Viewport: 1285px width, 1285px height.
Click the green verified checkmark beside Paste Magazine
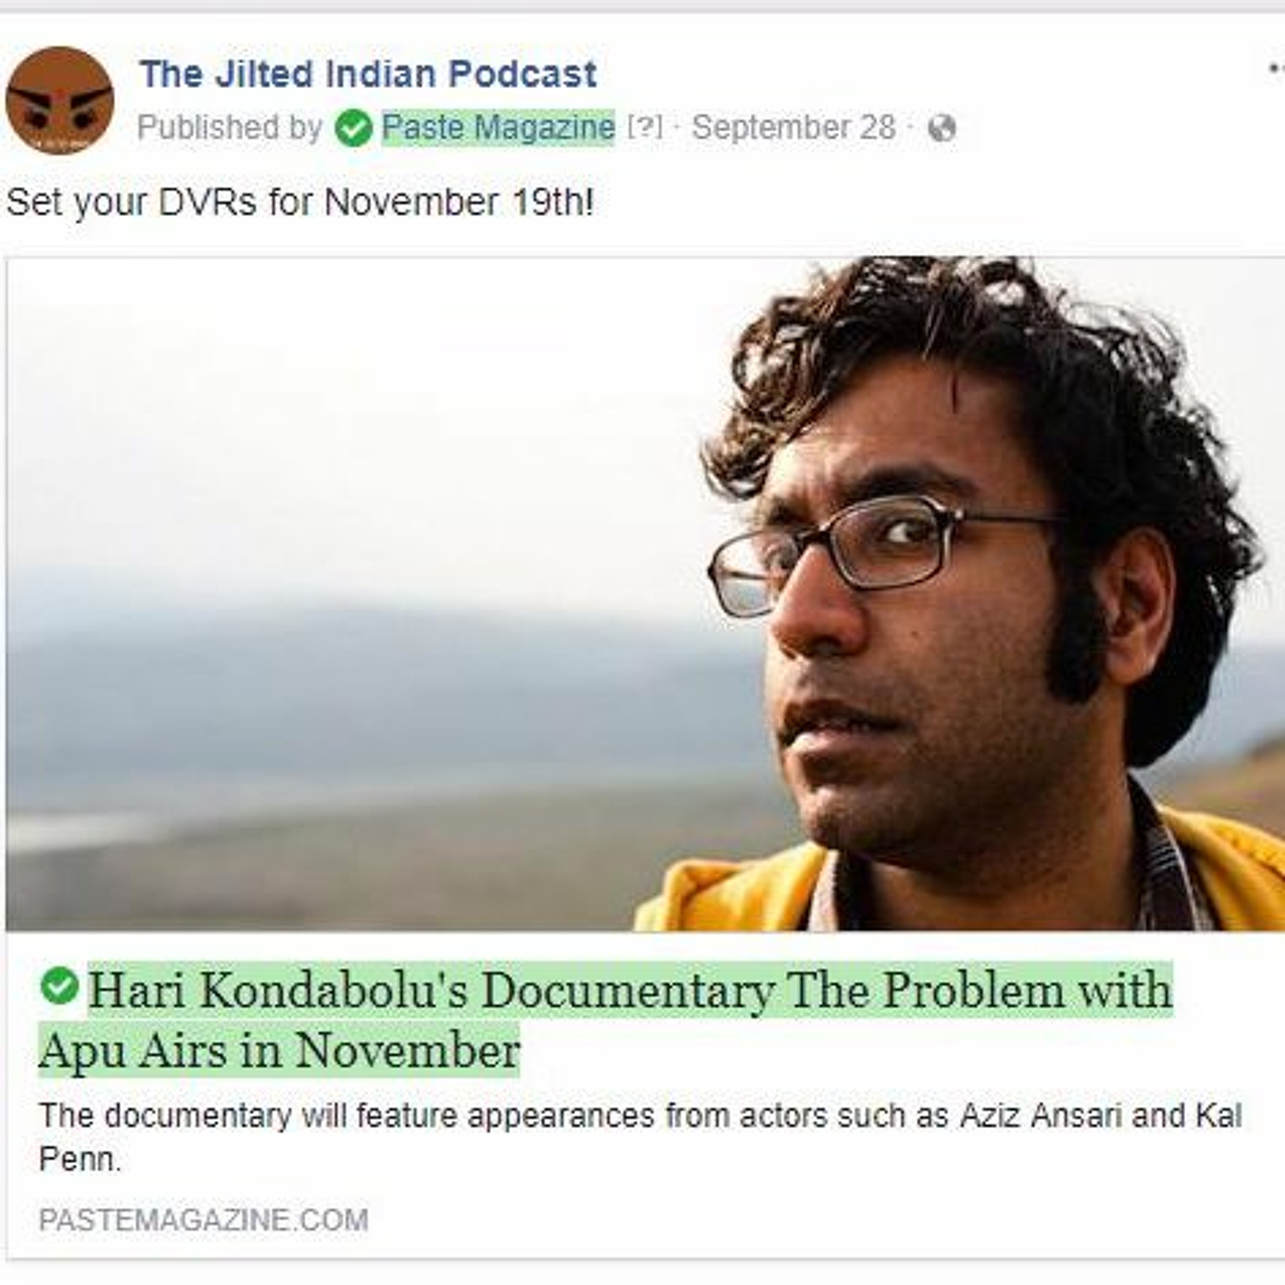coord(353,128)
